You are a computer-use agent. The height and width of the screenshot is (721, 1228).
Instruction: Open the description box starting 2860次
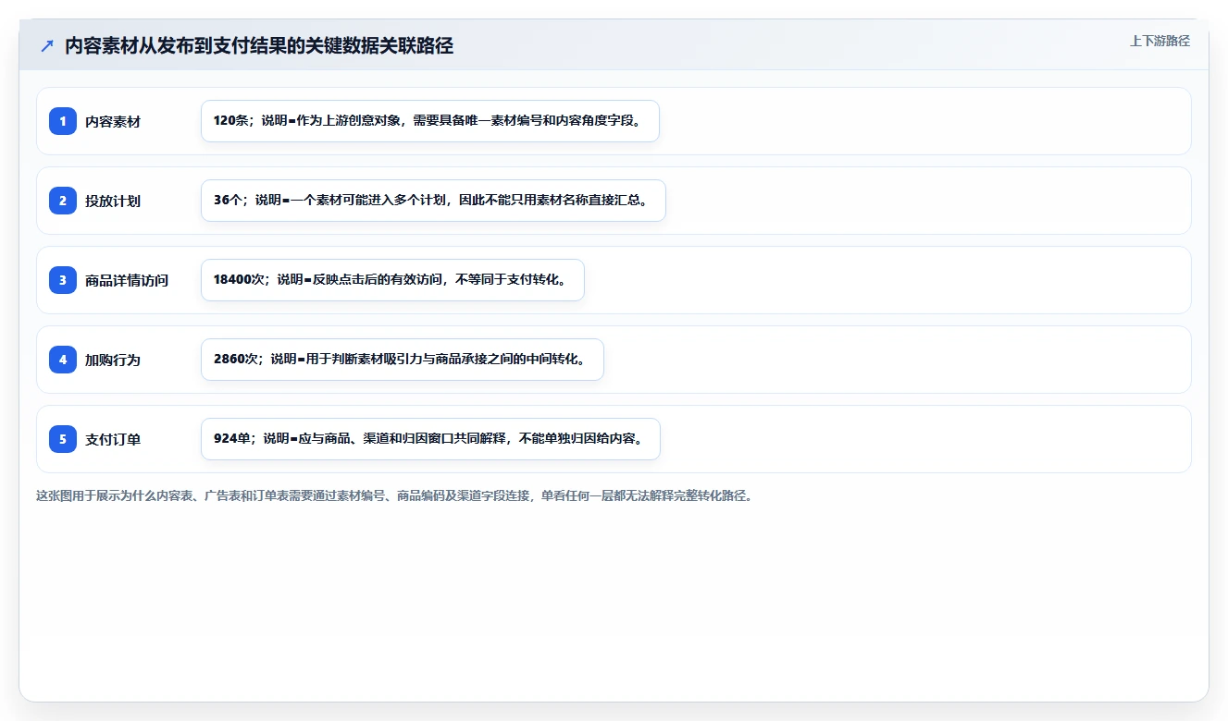(x=403, y=360)
